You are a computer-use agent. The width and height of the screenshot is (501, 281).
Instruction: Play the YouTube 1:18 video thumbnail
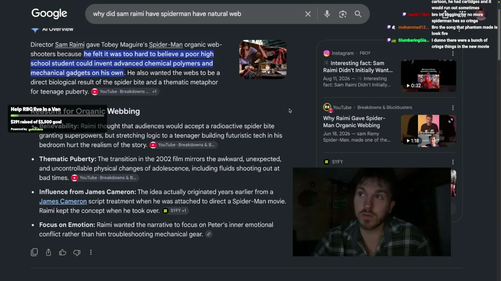coord(429,130)
